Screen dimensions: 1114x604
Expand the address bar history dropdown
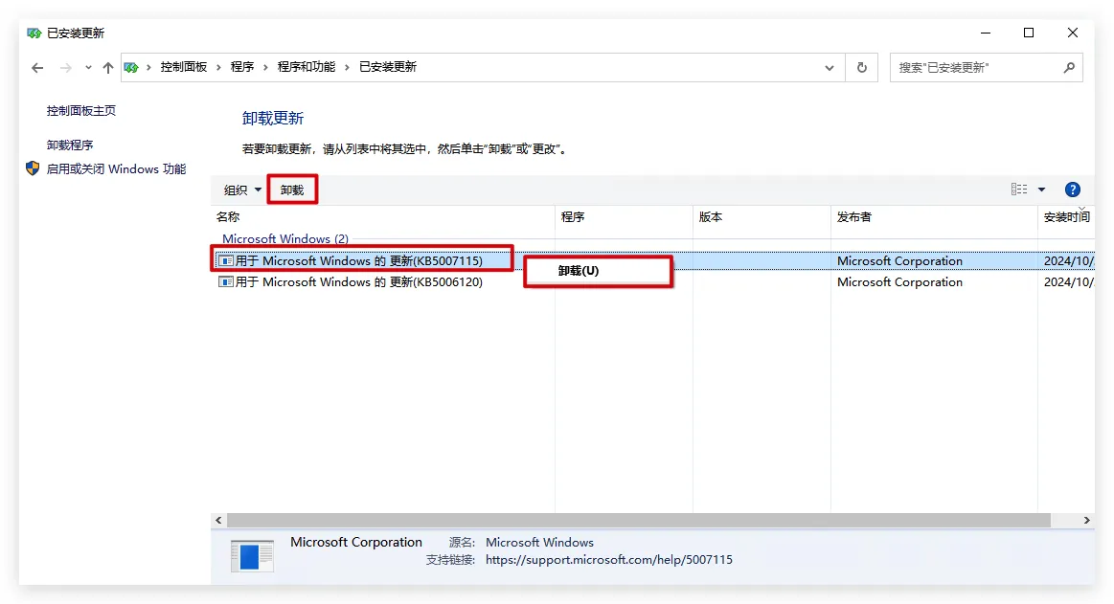(830, 68)
